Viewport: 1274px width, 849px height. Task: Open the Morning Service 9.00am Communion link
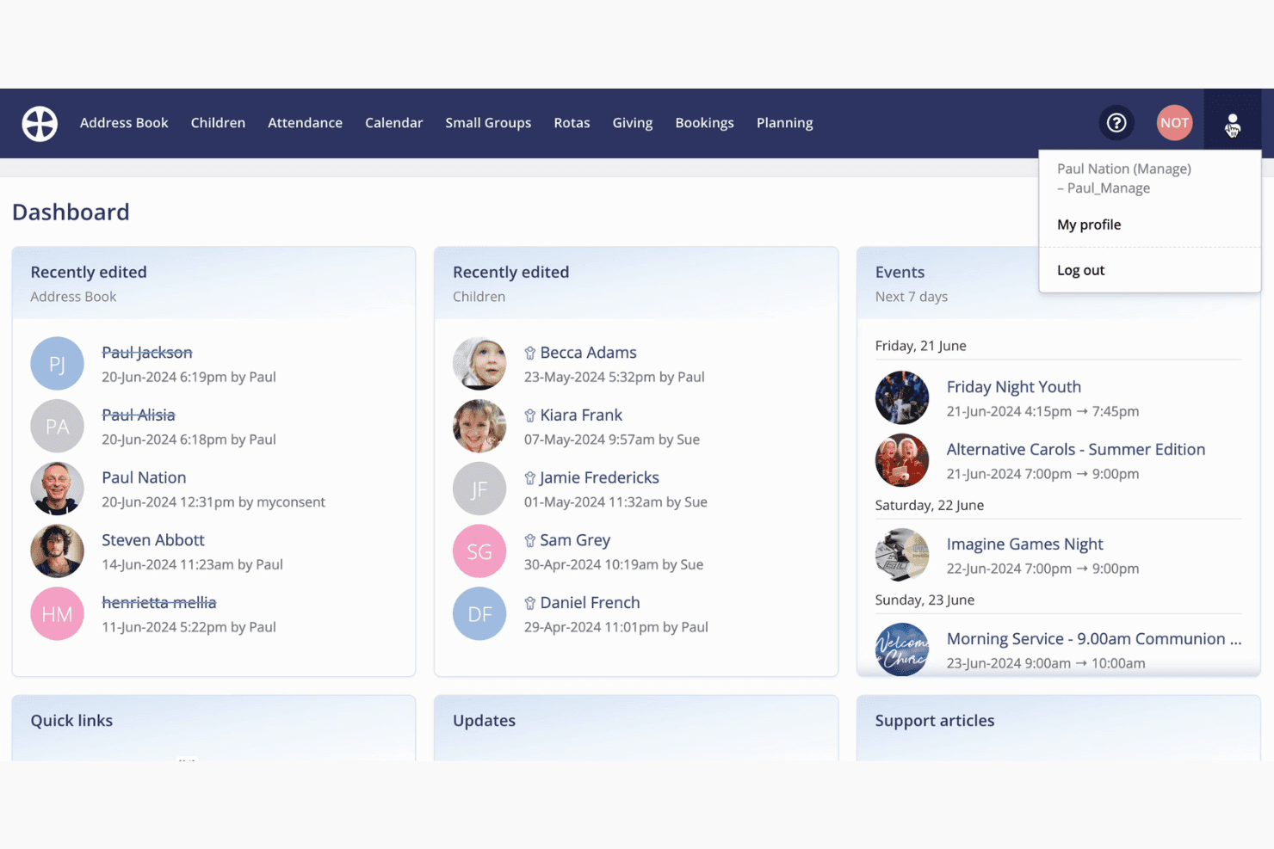point(1094,639)
